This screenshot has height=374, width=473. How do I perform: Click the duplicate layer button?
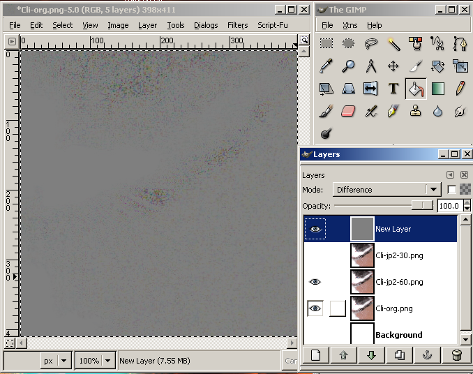[x=400, y=355]
